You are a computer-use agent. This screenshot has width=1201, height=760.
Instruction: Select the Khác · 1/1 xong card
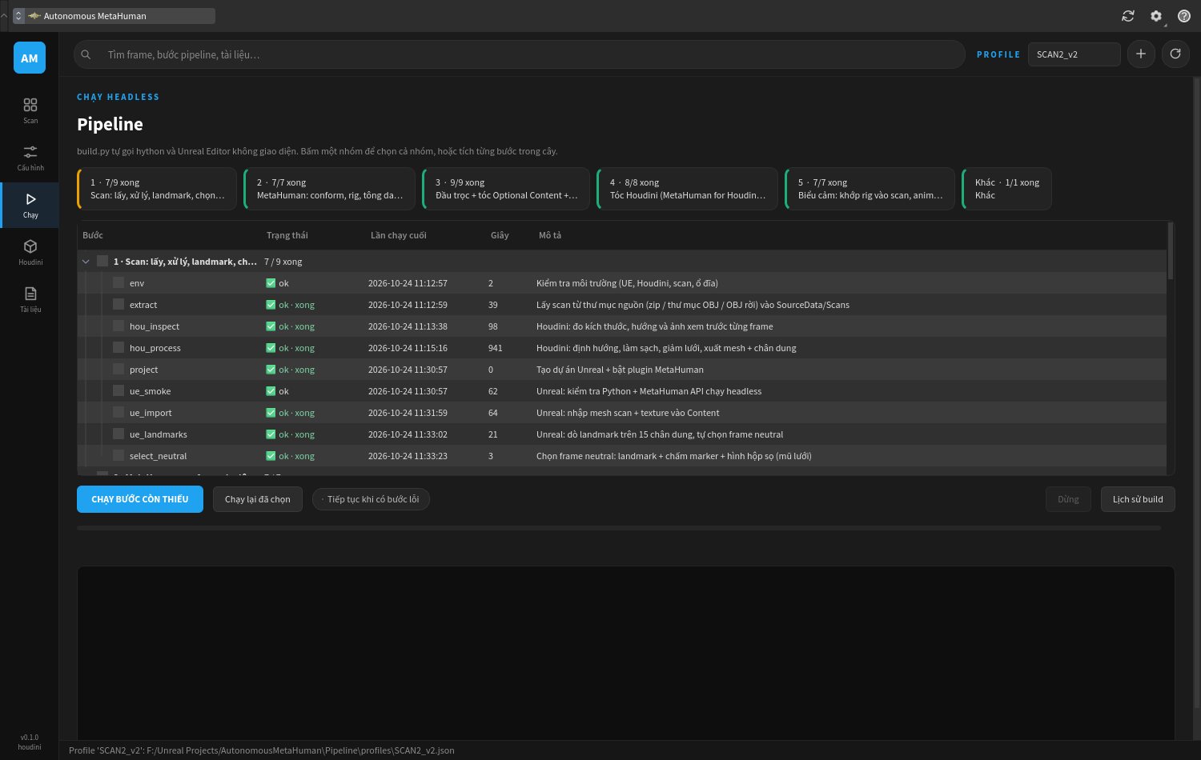pos(1006,189)
